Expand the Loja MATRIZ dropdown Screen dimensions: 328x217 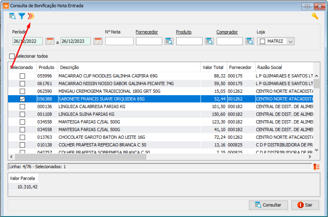[290, 41]
